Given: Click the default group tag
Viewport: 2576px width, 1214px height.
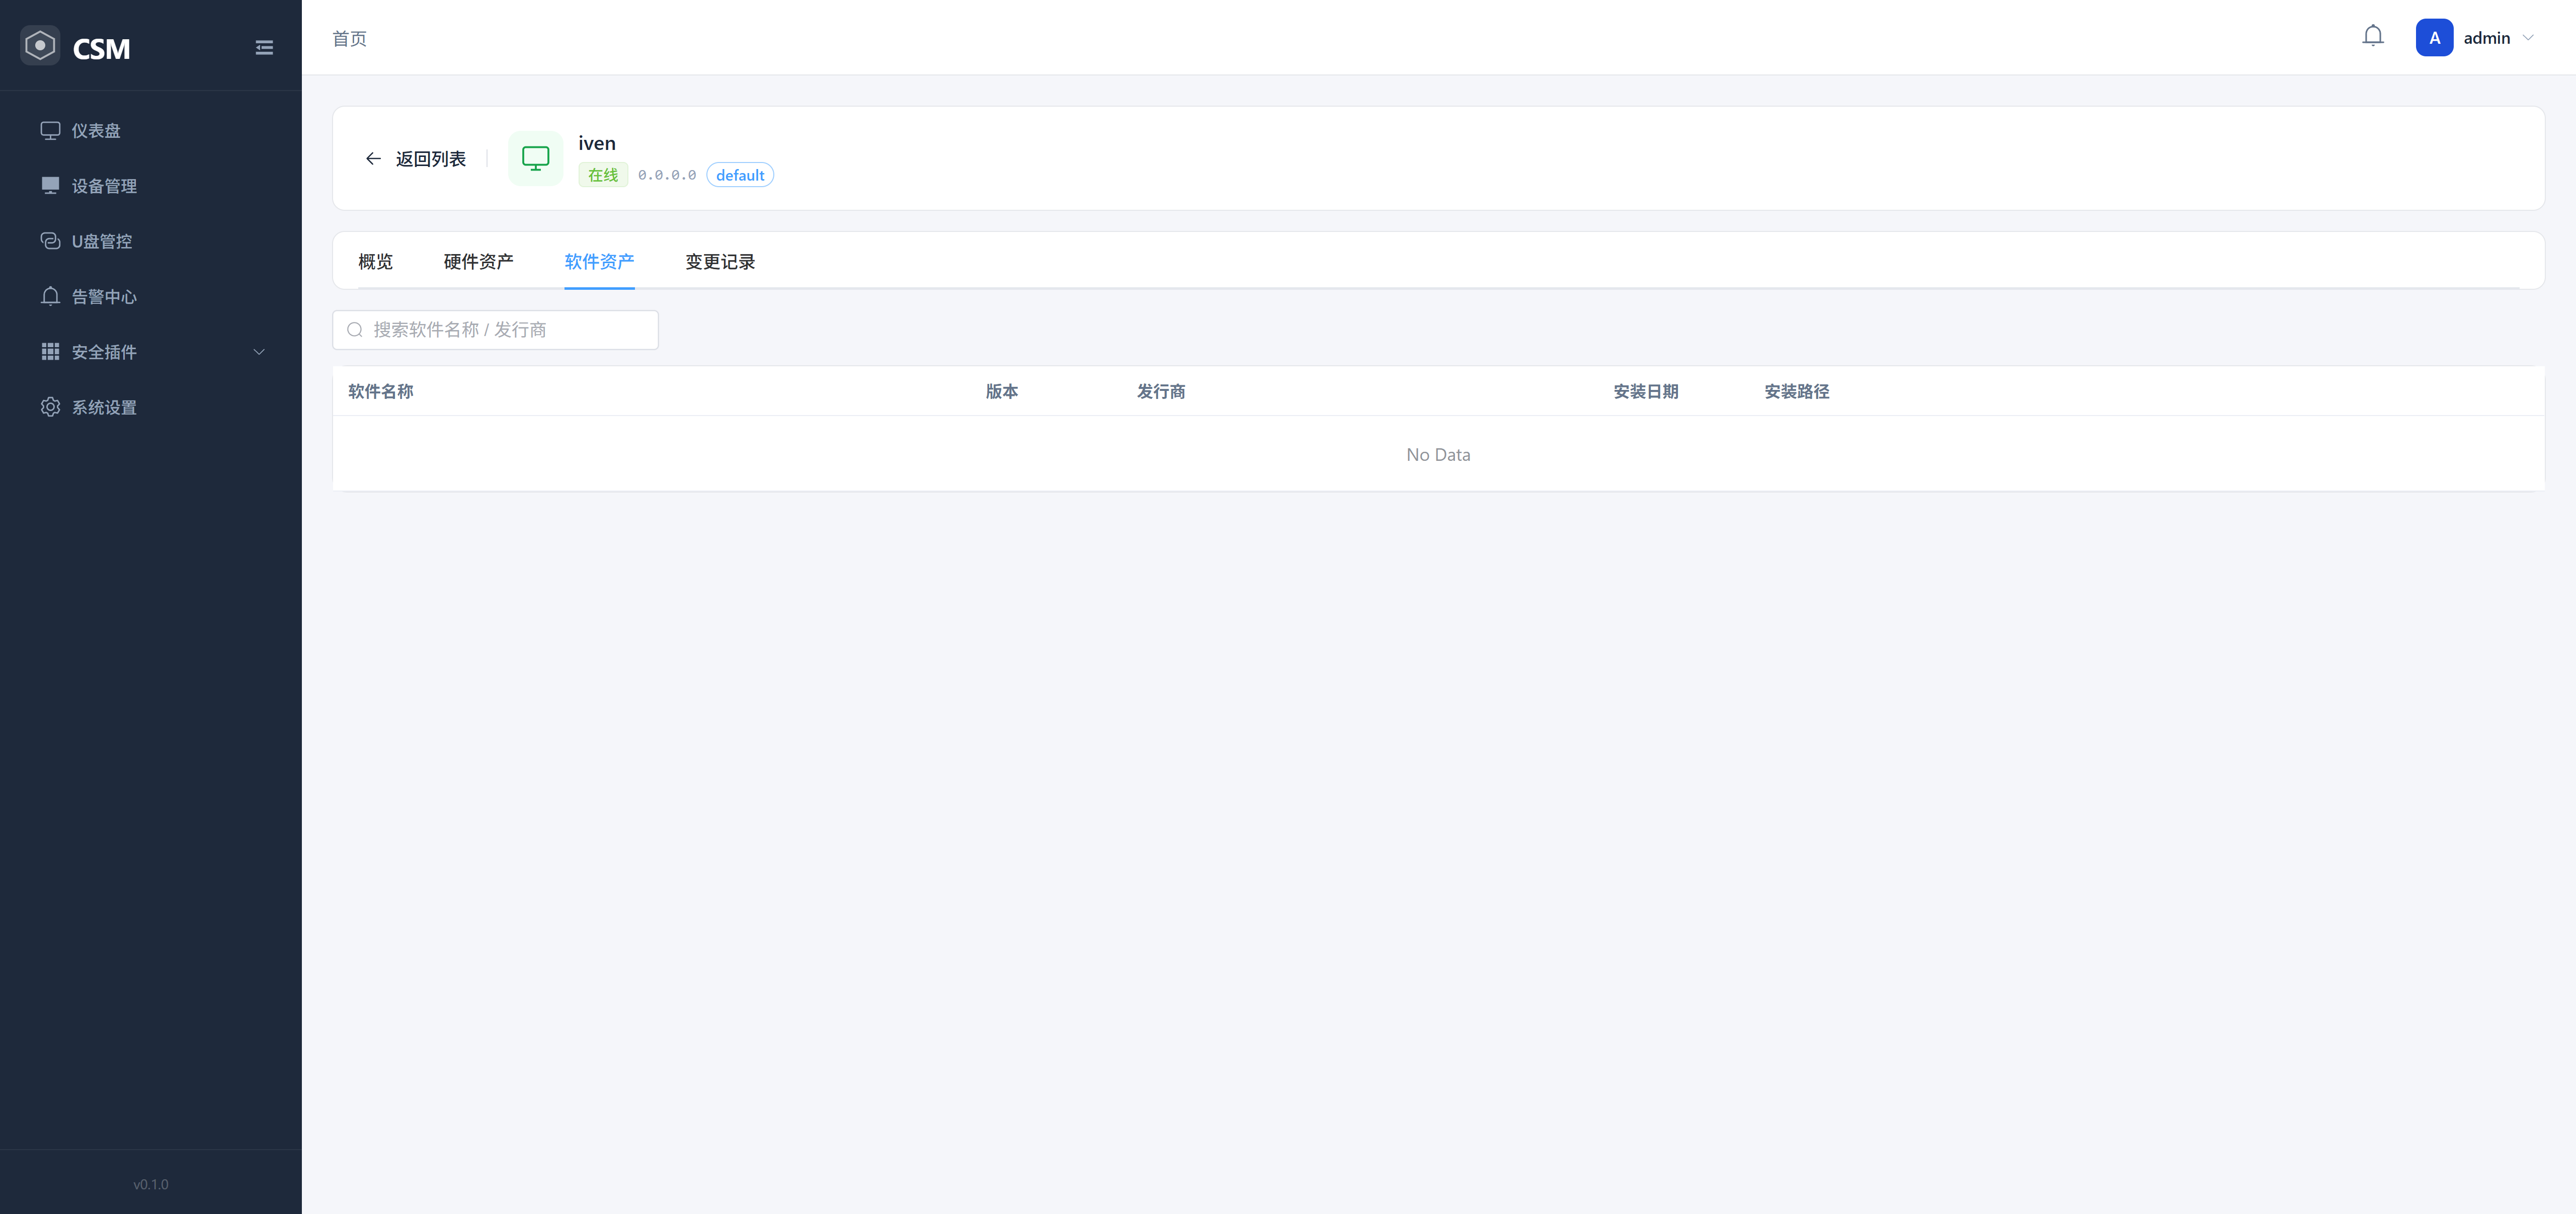Looking at the screenshot, I should point(739,175).
